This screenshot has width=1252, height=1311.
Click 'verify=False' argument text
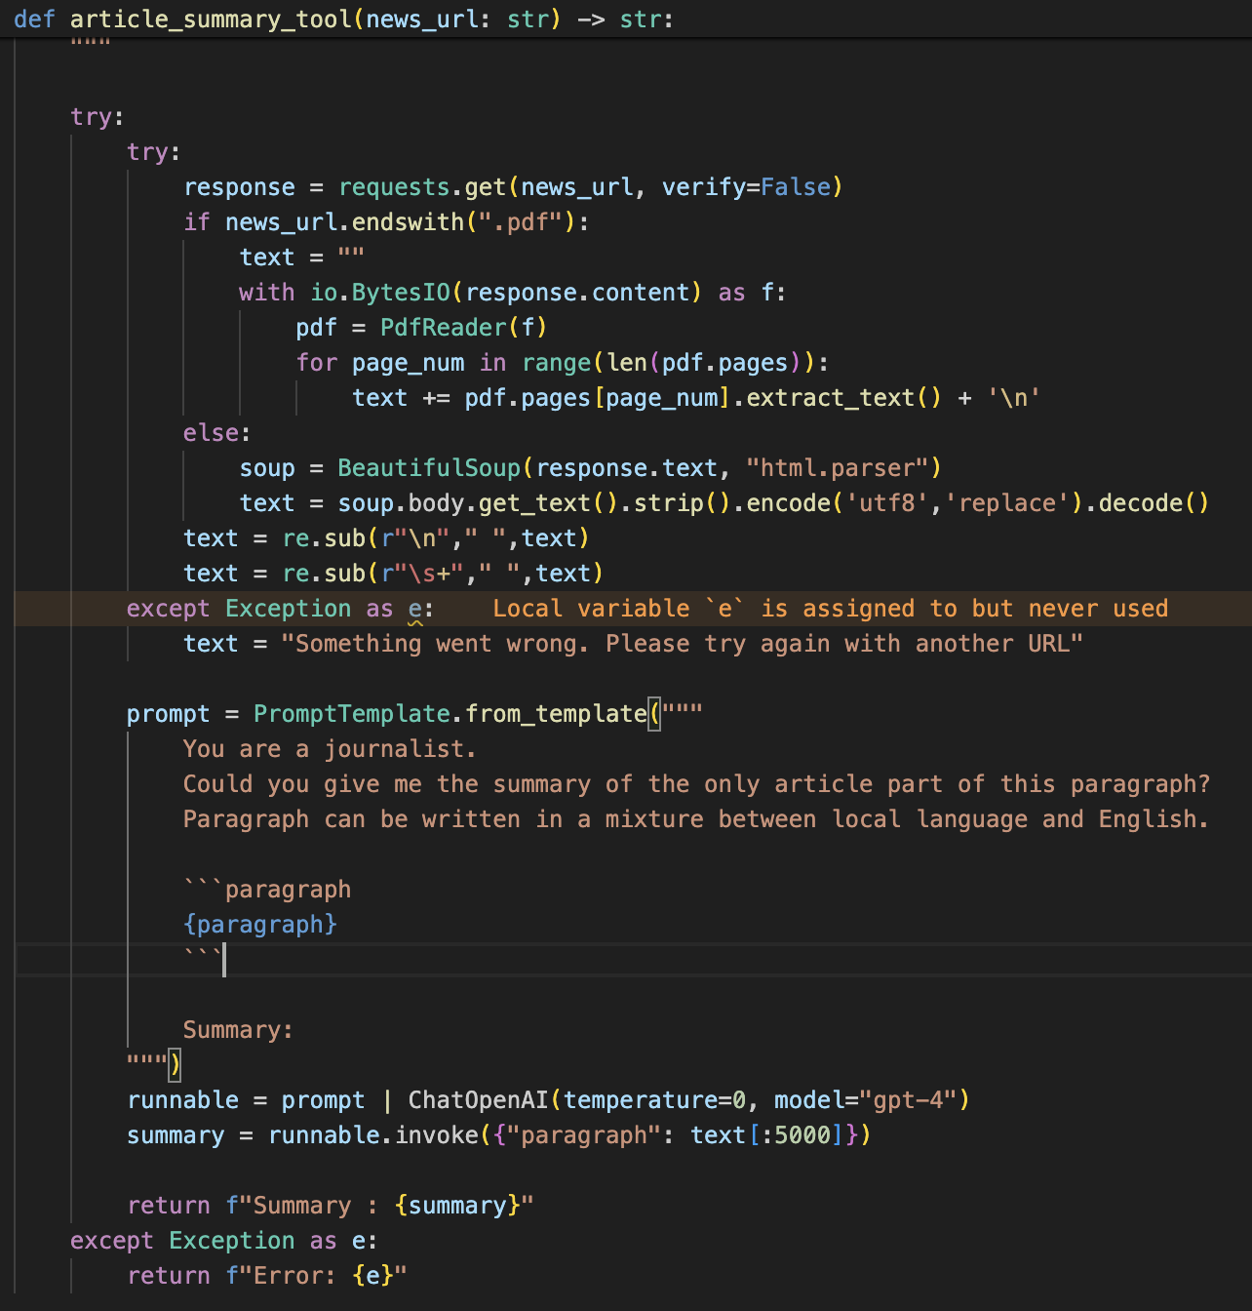(746, 187)
